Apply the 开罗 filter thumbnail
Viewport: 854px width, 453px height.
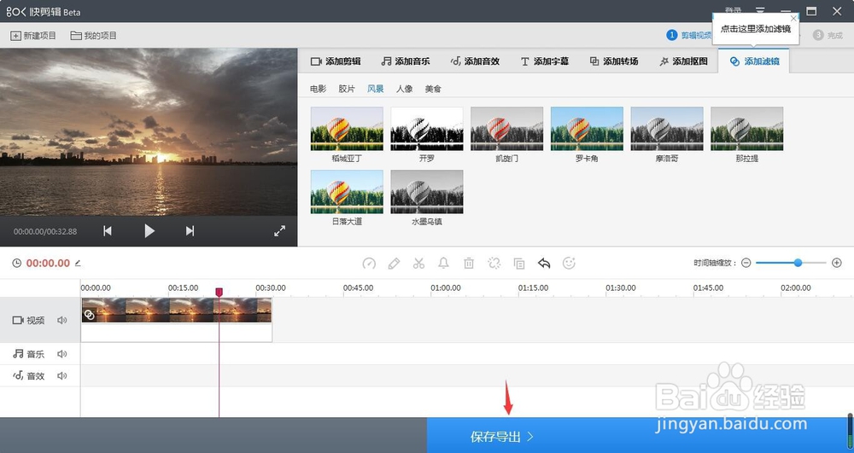(x=427, y=129)
